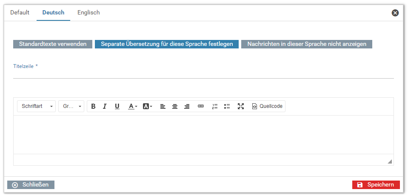Open the Schriftart font dropdown
Image resolution: width=408 pixels, height=195 pixels.
click(36, 106)
